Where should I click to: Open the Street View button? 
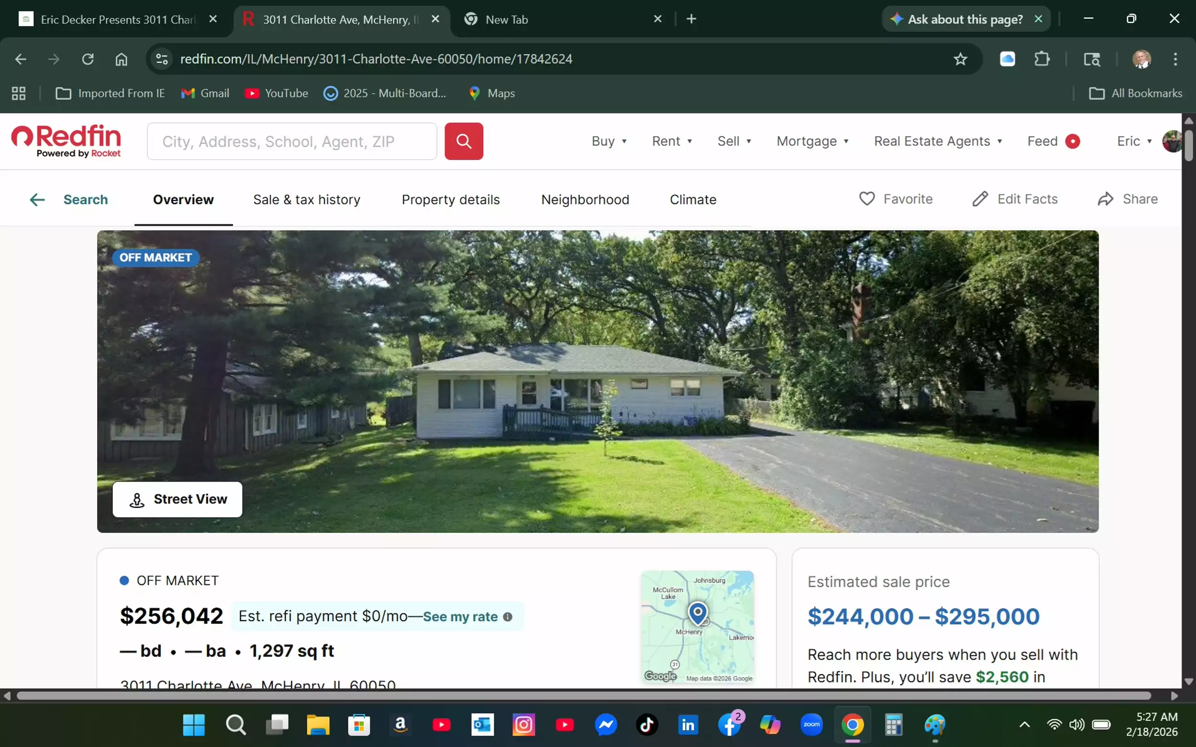point(177,499)
